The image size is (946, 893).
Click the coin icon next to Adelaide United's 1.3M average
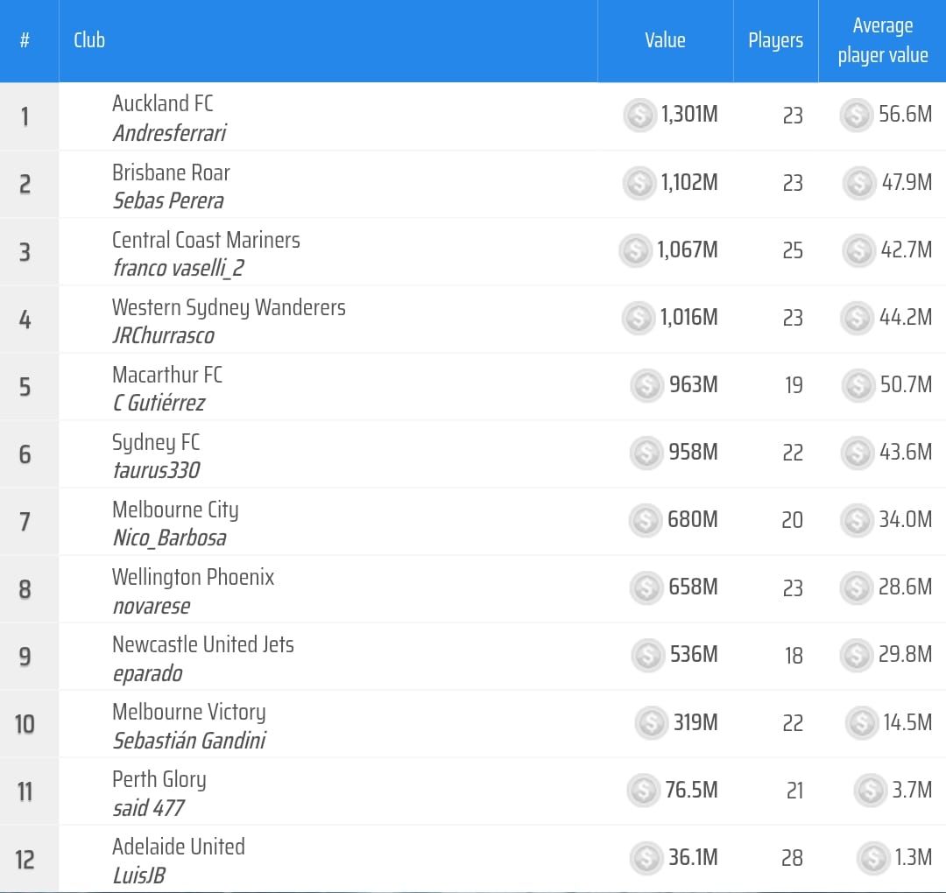click(x=872, y=858)
